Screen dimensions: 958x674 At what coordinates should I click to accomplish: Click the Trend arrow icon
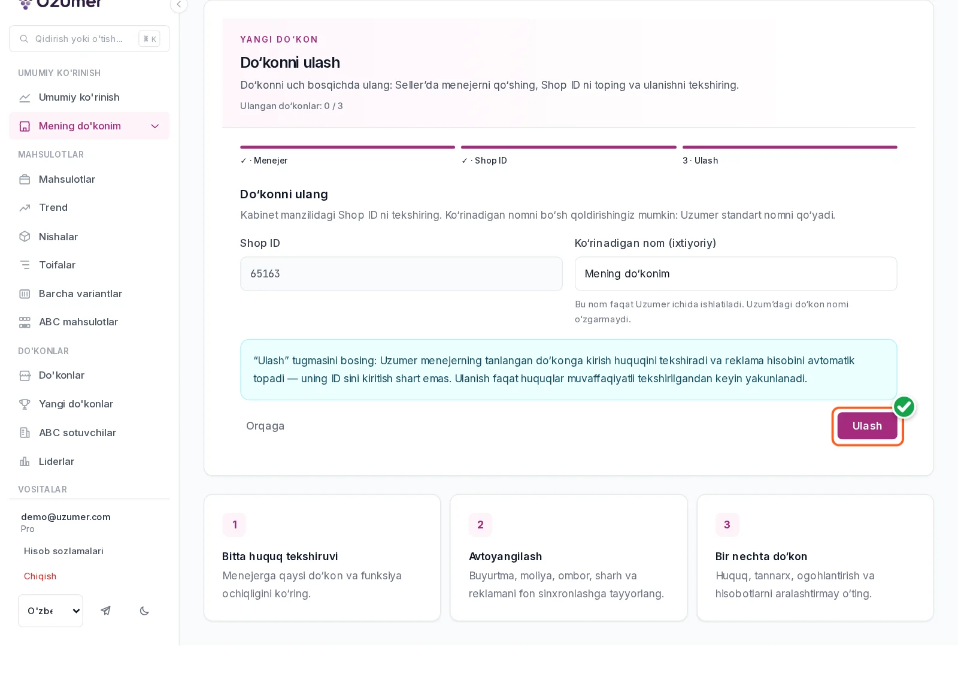(x=25, y=208)
